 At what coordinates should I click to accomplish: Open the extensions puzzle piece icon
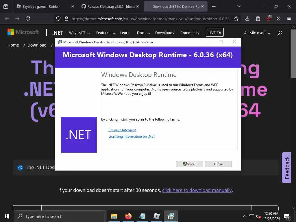258,18
